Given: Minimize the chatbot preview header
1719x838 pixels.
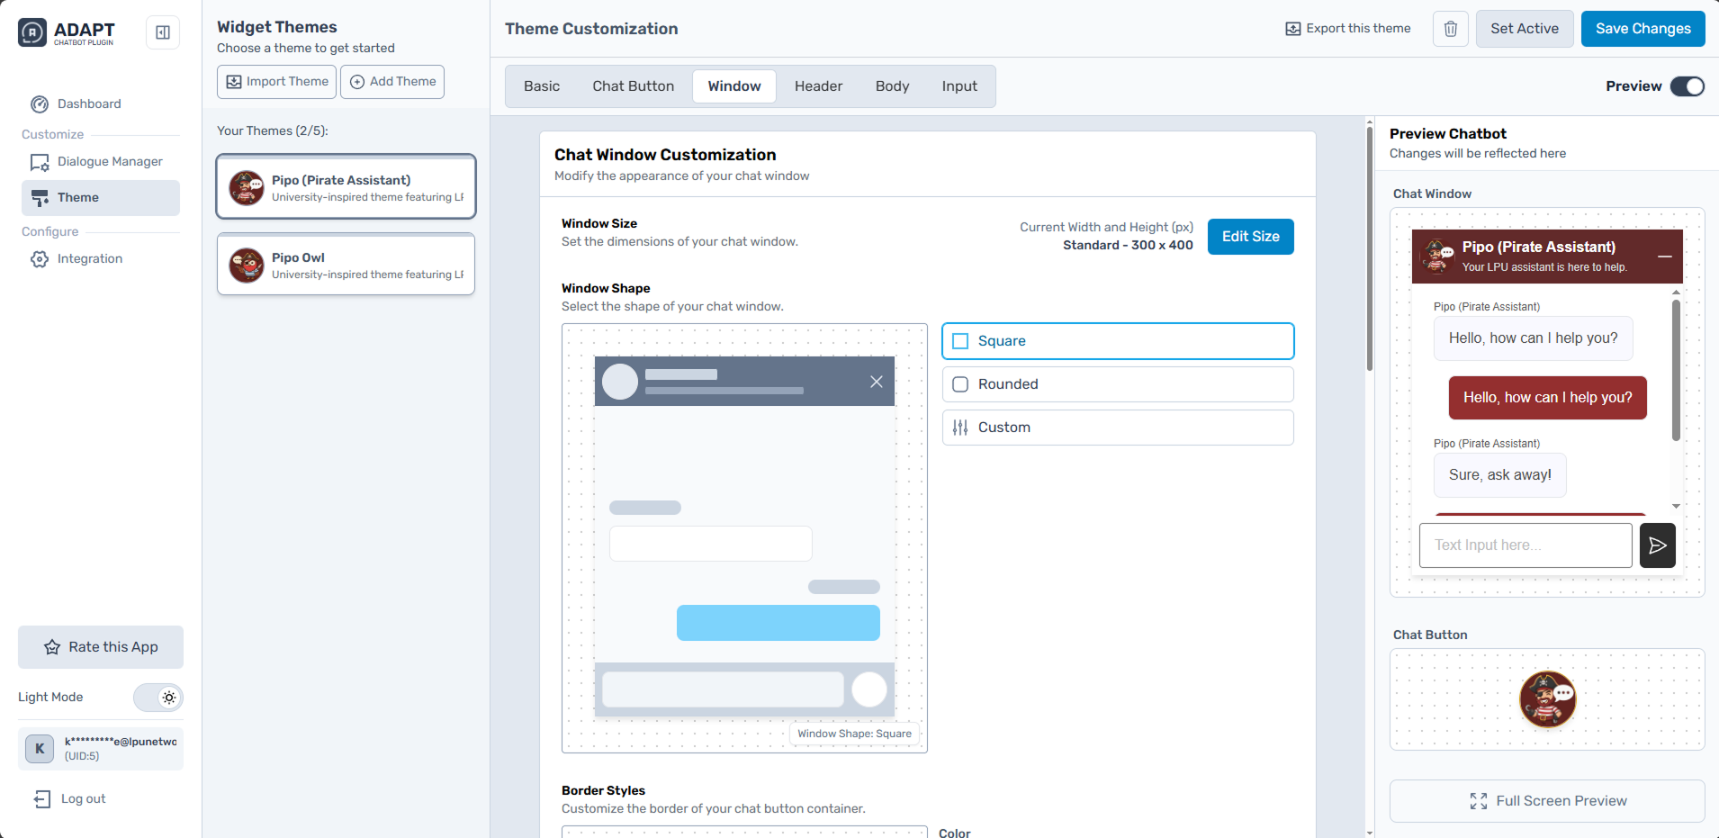Looking at the screenshot, I should click(1665, 257).
